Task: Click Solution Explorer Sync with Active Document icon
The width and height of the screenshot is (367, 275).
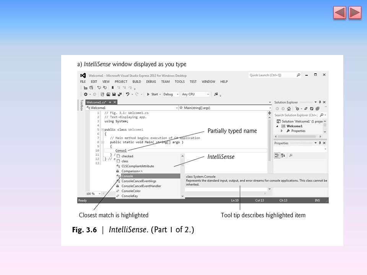Action: 306,108
